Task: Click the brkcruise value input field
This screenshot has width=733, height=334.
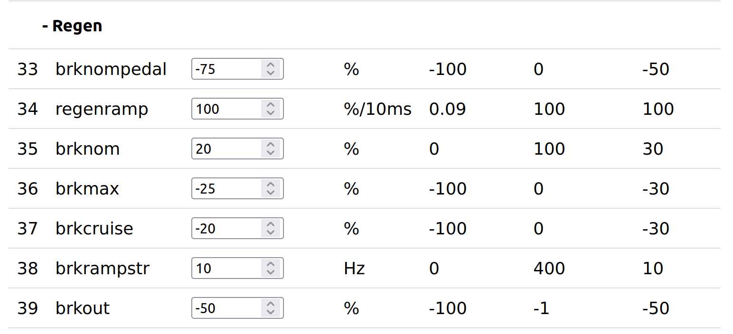Action: 226,229
